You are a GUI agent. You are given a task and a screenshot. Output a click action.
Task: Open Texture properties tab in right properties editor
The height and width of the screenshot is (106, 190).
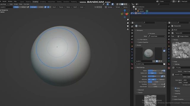pos(169,68)
